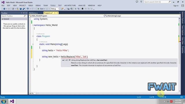This screenshot has height=104, width=185.
Task: Comment out the selected lines icon
Action: pyautogui.click(x=75, y=9)
